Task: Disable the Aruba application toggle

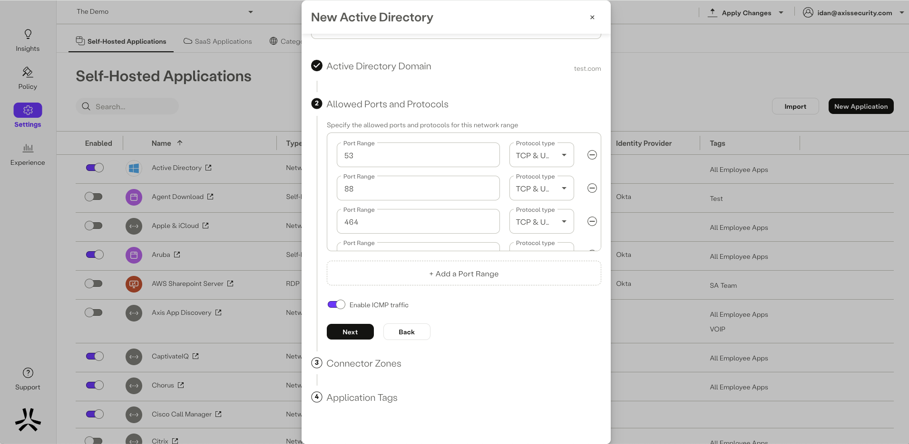Action: [95, 255]
